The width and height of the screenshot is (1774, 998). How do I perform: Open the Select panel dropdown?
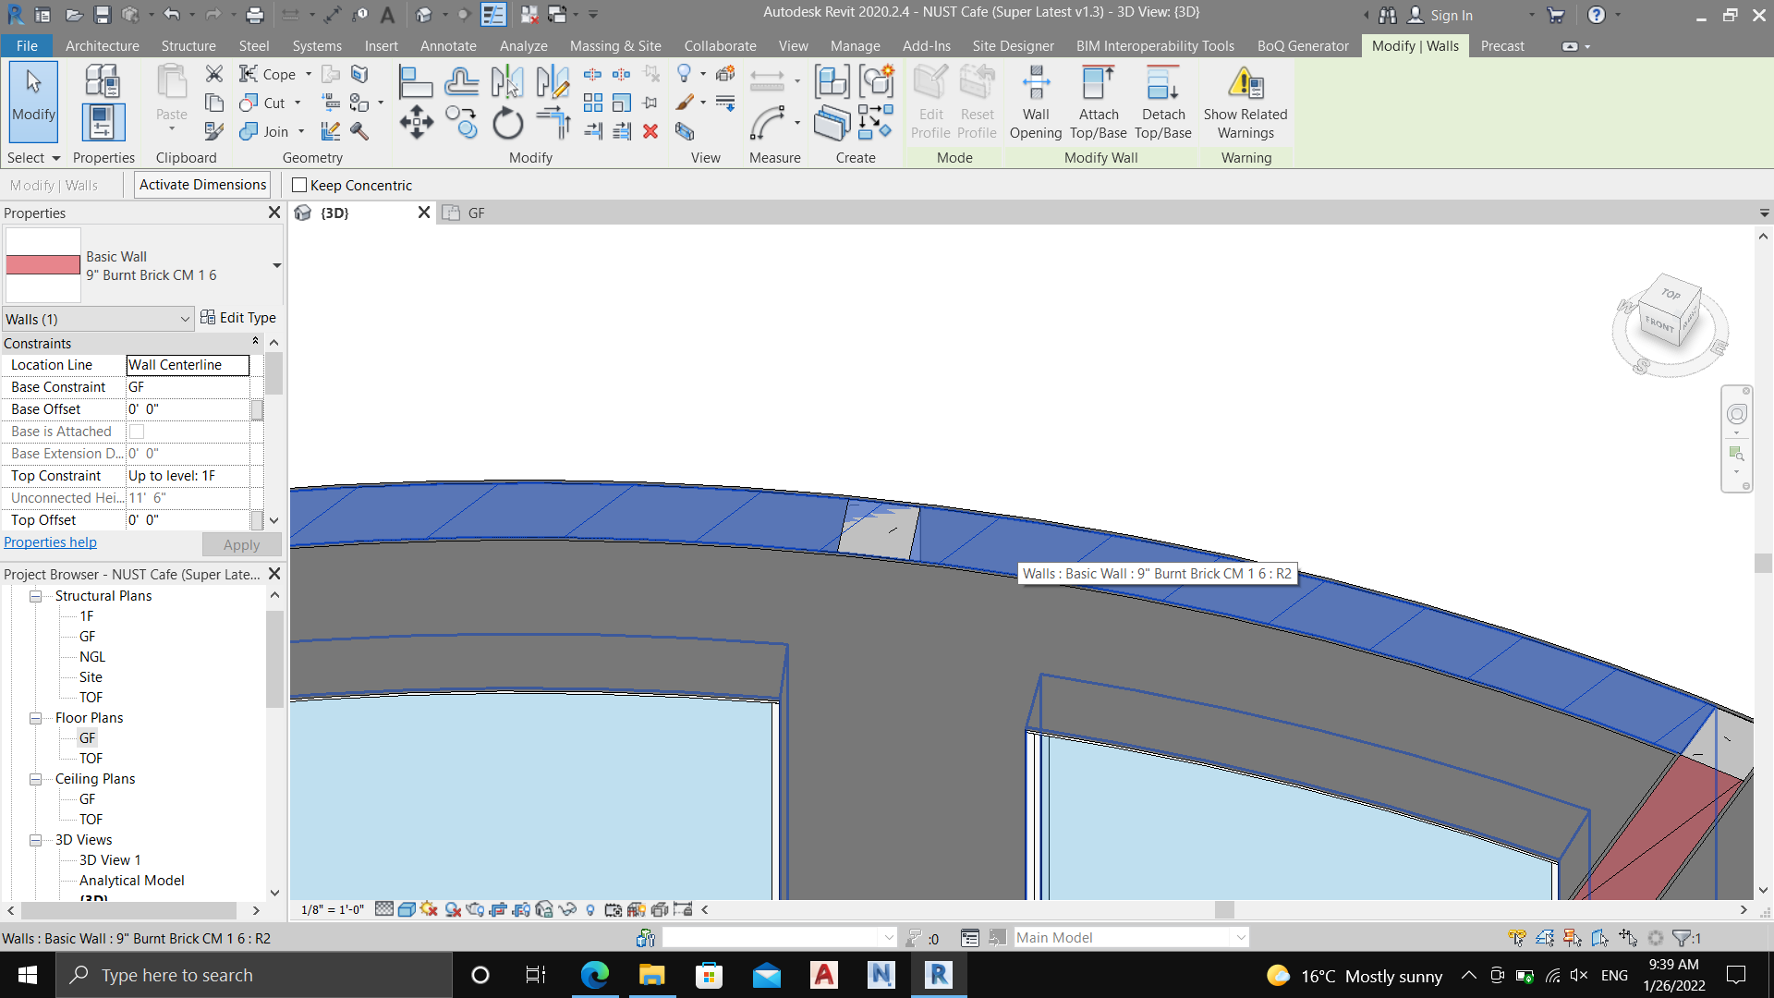point(34,158)
